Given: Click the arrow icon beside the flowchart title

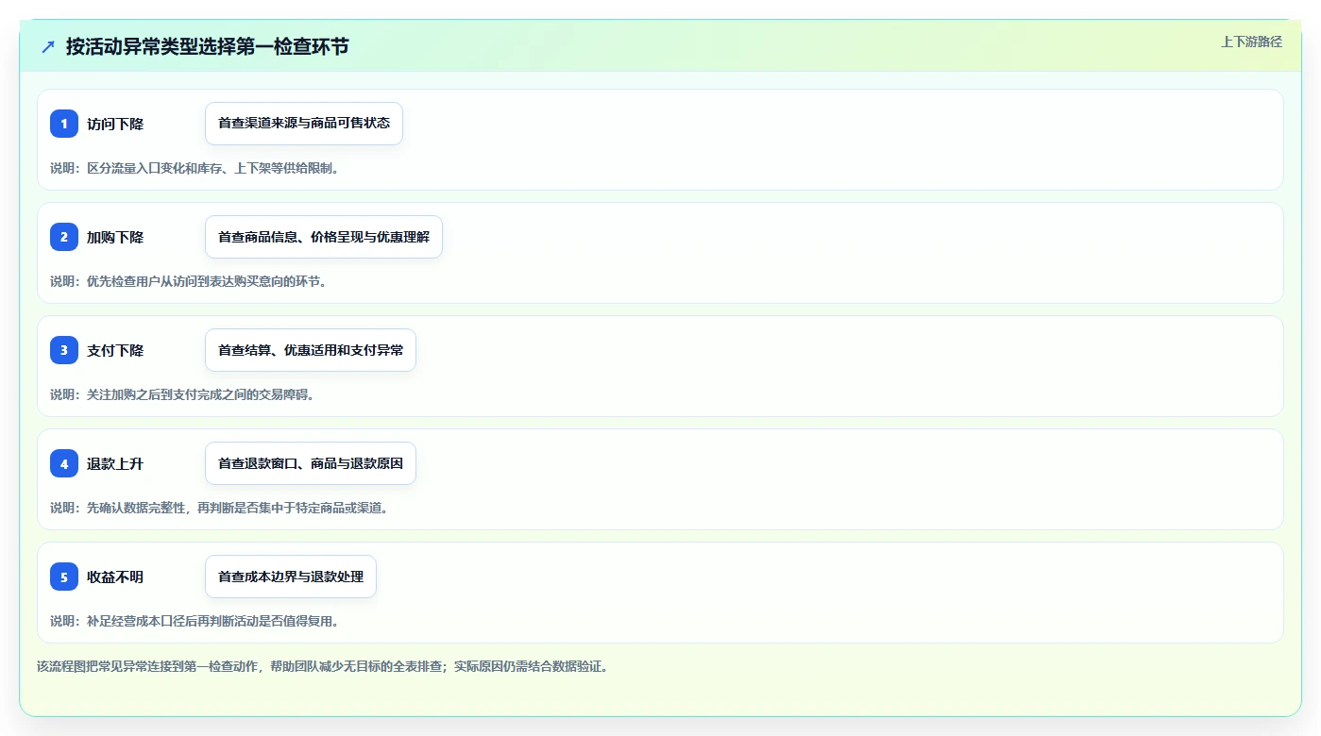Looking at the screenshot, I should tap(48, 46).
